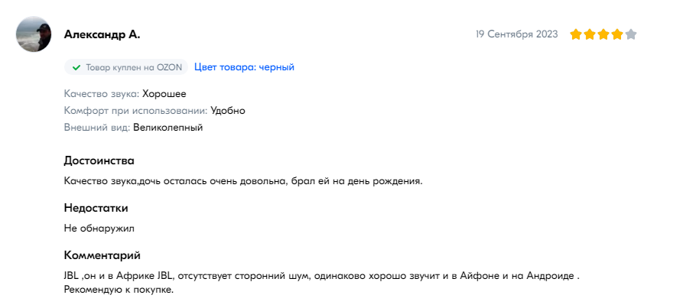Click the fifth gray rating star
The height and width of the screenshot is (308, 683).
click(x=631, y=34)
